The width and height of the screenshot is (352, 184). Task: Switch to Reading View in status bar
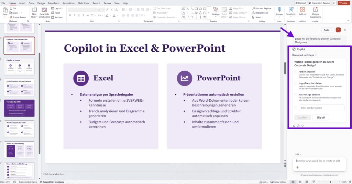tap(307, 182)
